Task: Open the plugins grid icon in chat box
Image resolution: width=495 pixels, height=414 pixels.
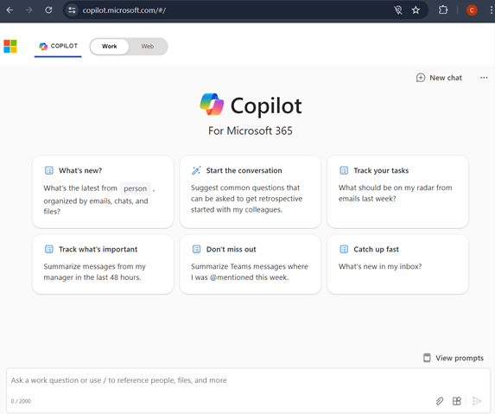Action: (x=457, y=401)
